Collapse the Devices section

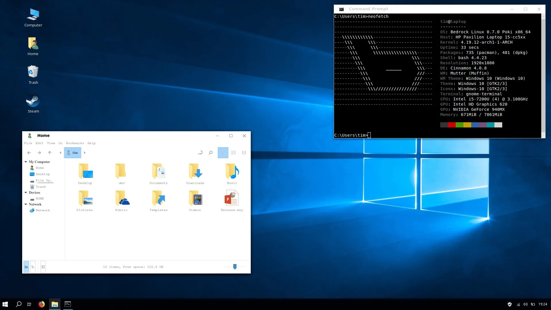(26, 193)
